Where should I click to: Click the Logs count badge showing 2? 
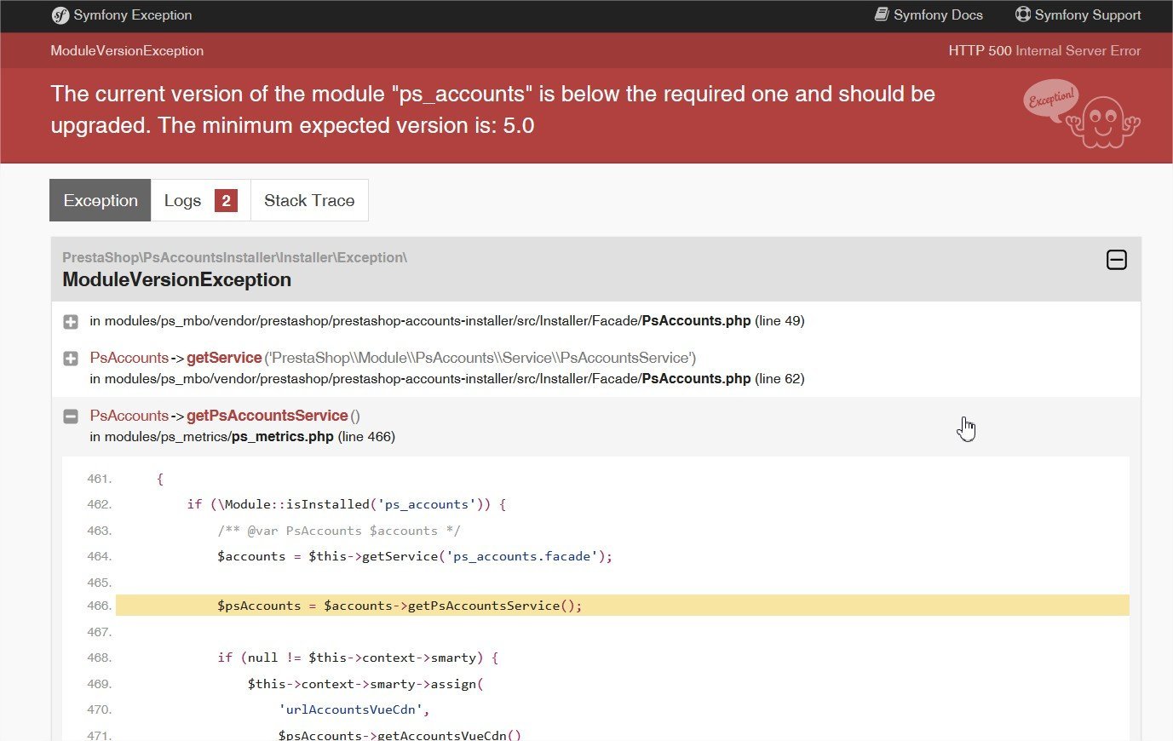pyautogui.click(x=226, y=200)
